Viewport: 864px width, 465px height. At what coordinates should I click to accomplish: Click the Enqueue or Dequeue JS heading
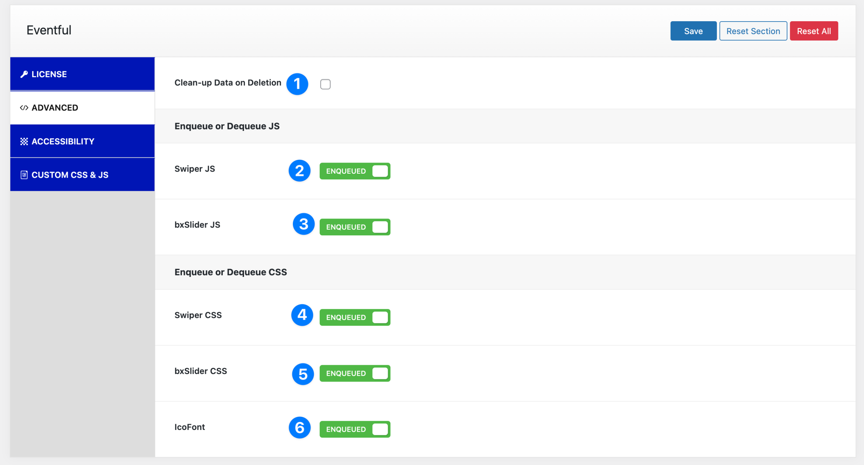227,126
